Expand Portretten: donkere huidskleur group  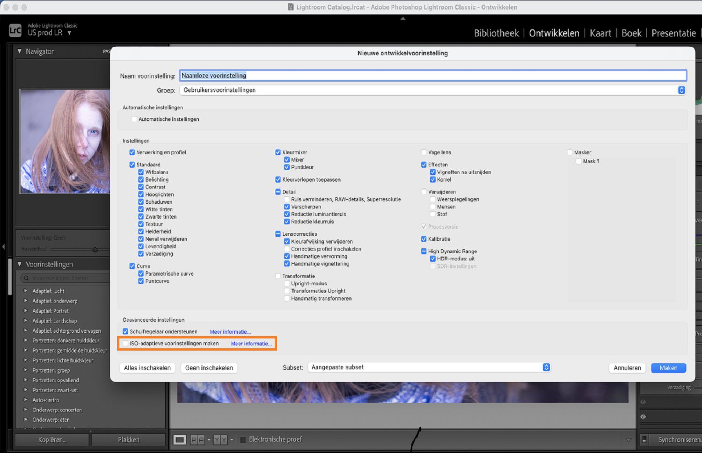click(x=26, y=340)
